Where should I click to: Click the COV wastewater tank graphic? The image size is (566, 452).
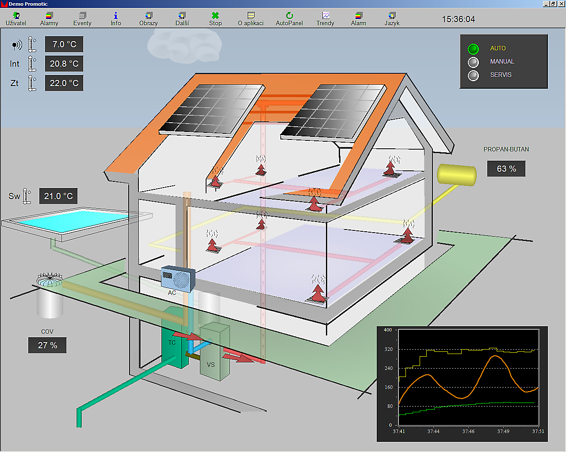(50, 295)
